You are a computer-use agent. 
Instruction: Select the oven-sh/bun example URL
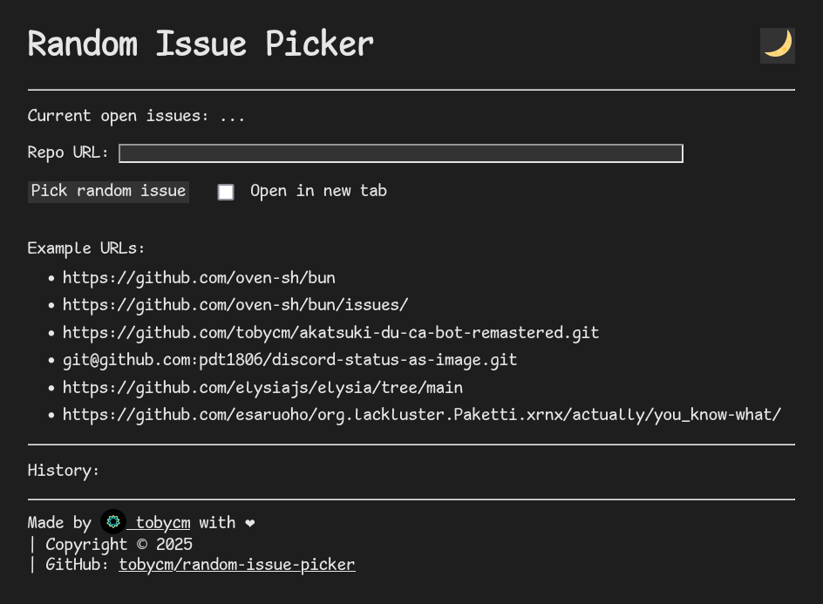199,277
